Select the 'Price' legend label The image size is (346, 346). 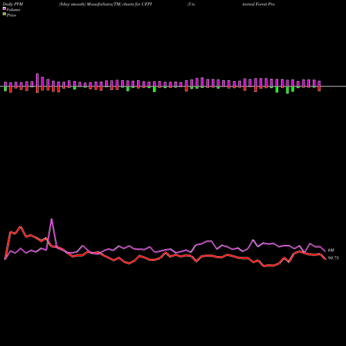[x=11, y=15]
